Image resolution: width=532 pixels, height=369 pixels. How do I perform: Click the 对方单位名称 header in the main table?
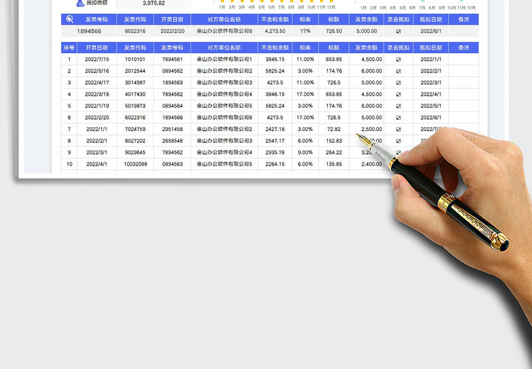[224, 48]
